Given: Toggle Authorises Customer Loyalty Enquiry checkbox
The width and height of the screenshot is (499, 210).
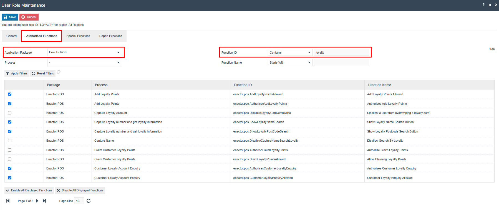Looking at the screenshot, I should (x=10, y=168).
